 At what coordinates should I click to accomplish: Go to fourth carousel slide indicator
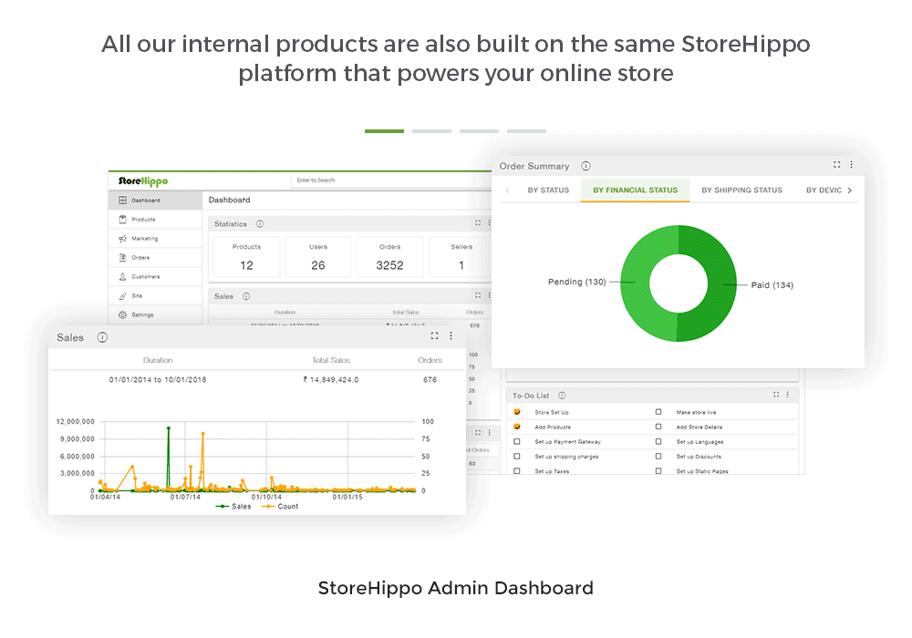[x=526, y=131]
